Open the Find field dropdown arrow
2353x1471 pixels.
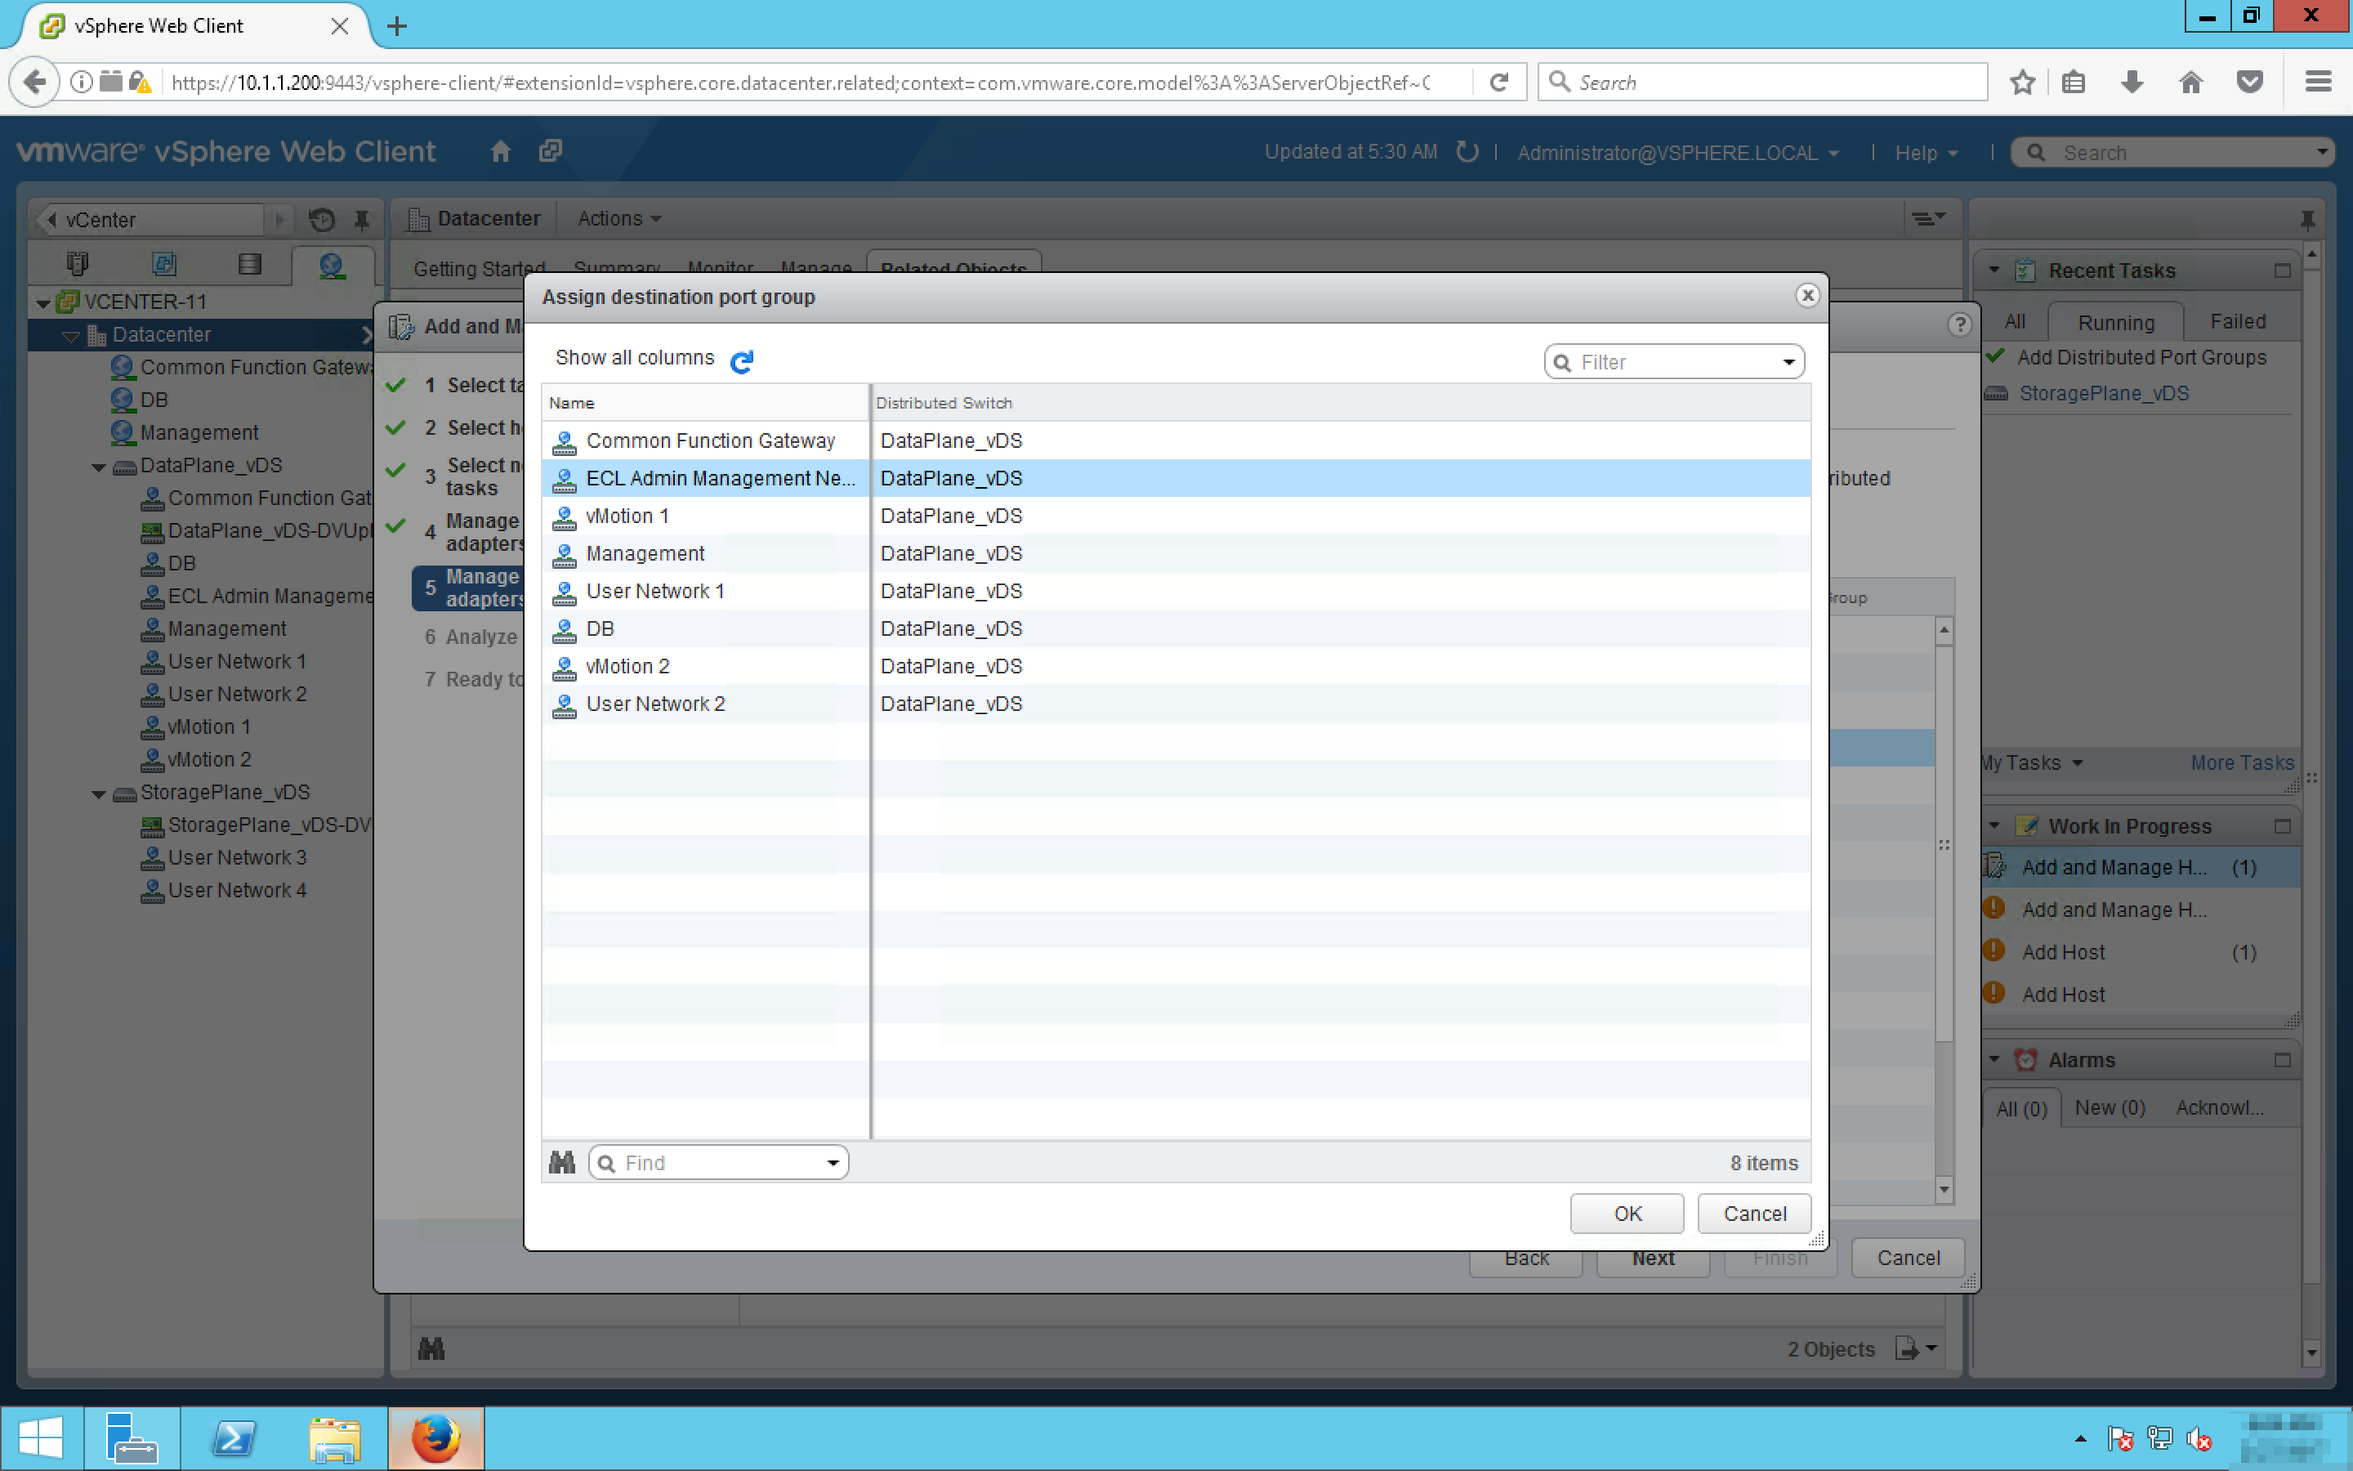[833, 1164]
